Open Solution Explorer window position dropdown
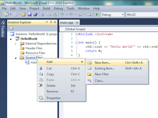158x118 pixels. click(47, 22)
